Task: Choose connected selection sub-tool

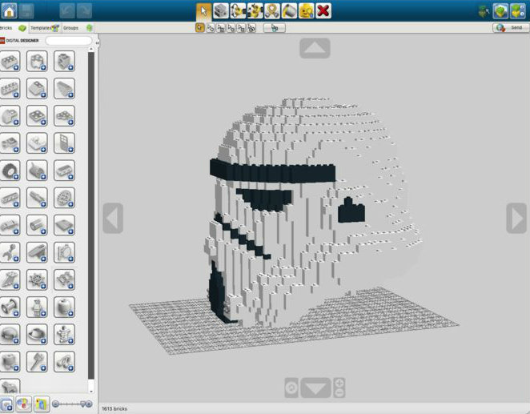Action: (221, 28)
